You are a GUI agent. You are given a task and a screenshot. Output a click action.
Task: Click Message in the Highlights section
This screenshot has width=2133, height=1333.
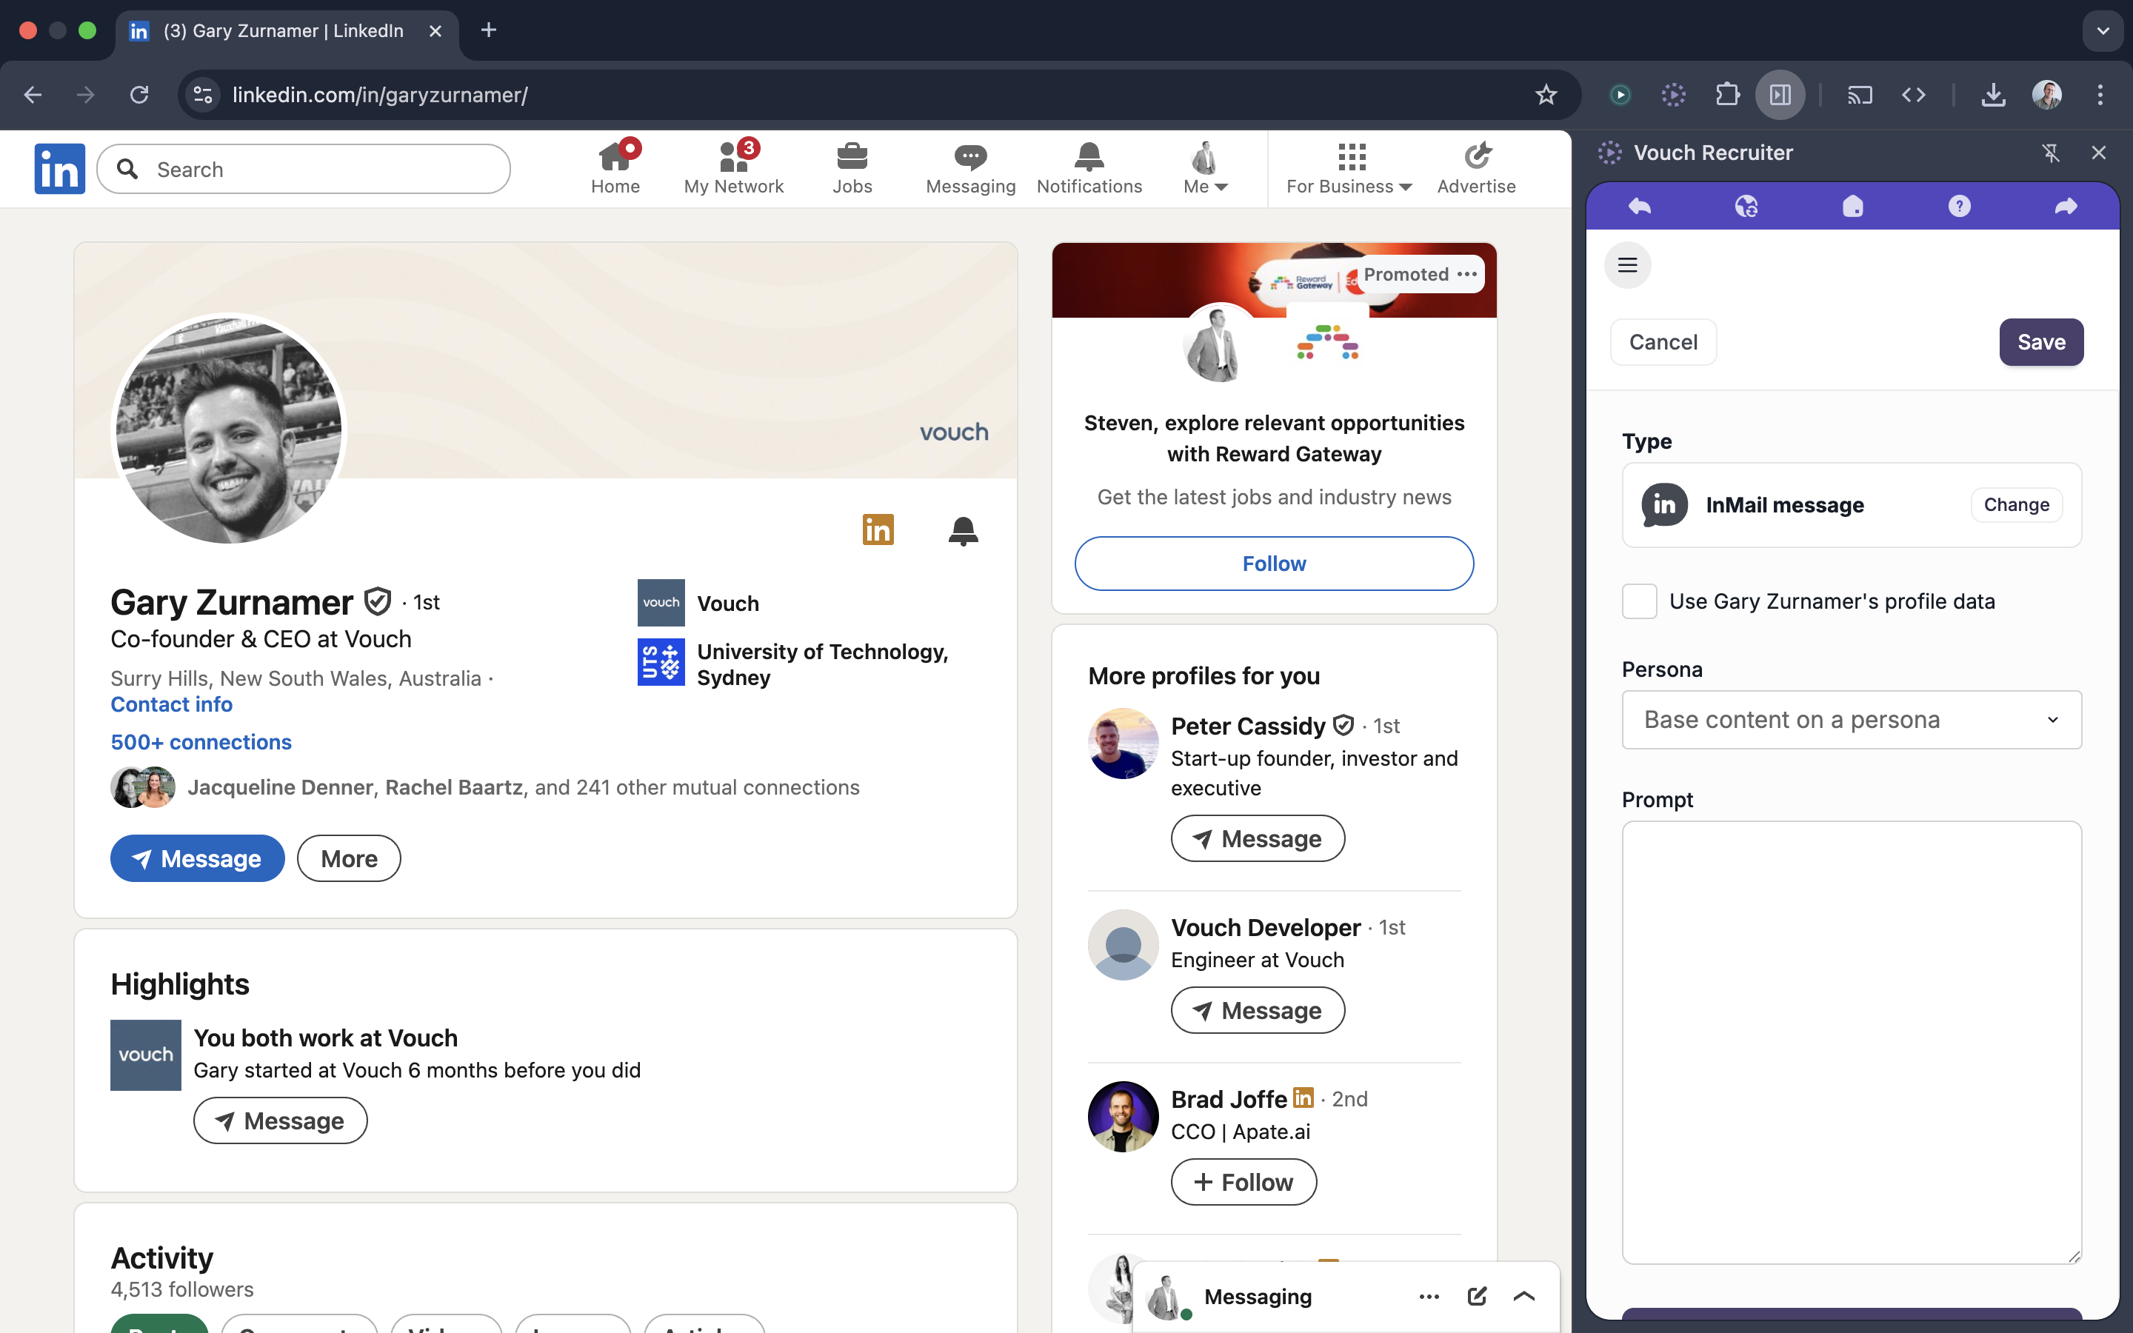(280, 1120)
